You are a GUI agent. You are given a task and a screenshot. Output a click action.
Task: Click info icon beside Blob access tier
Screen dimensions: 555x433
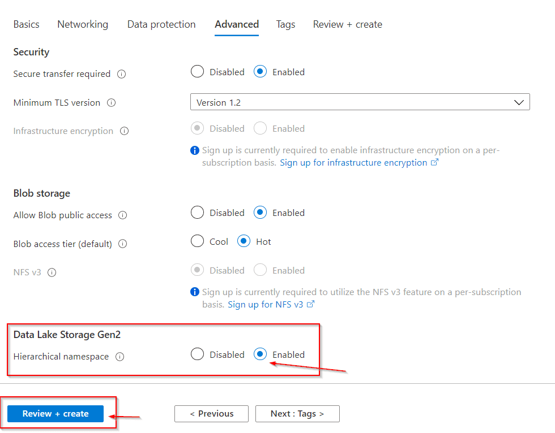[123, 244]
